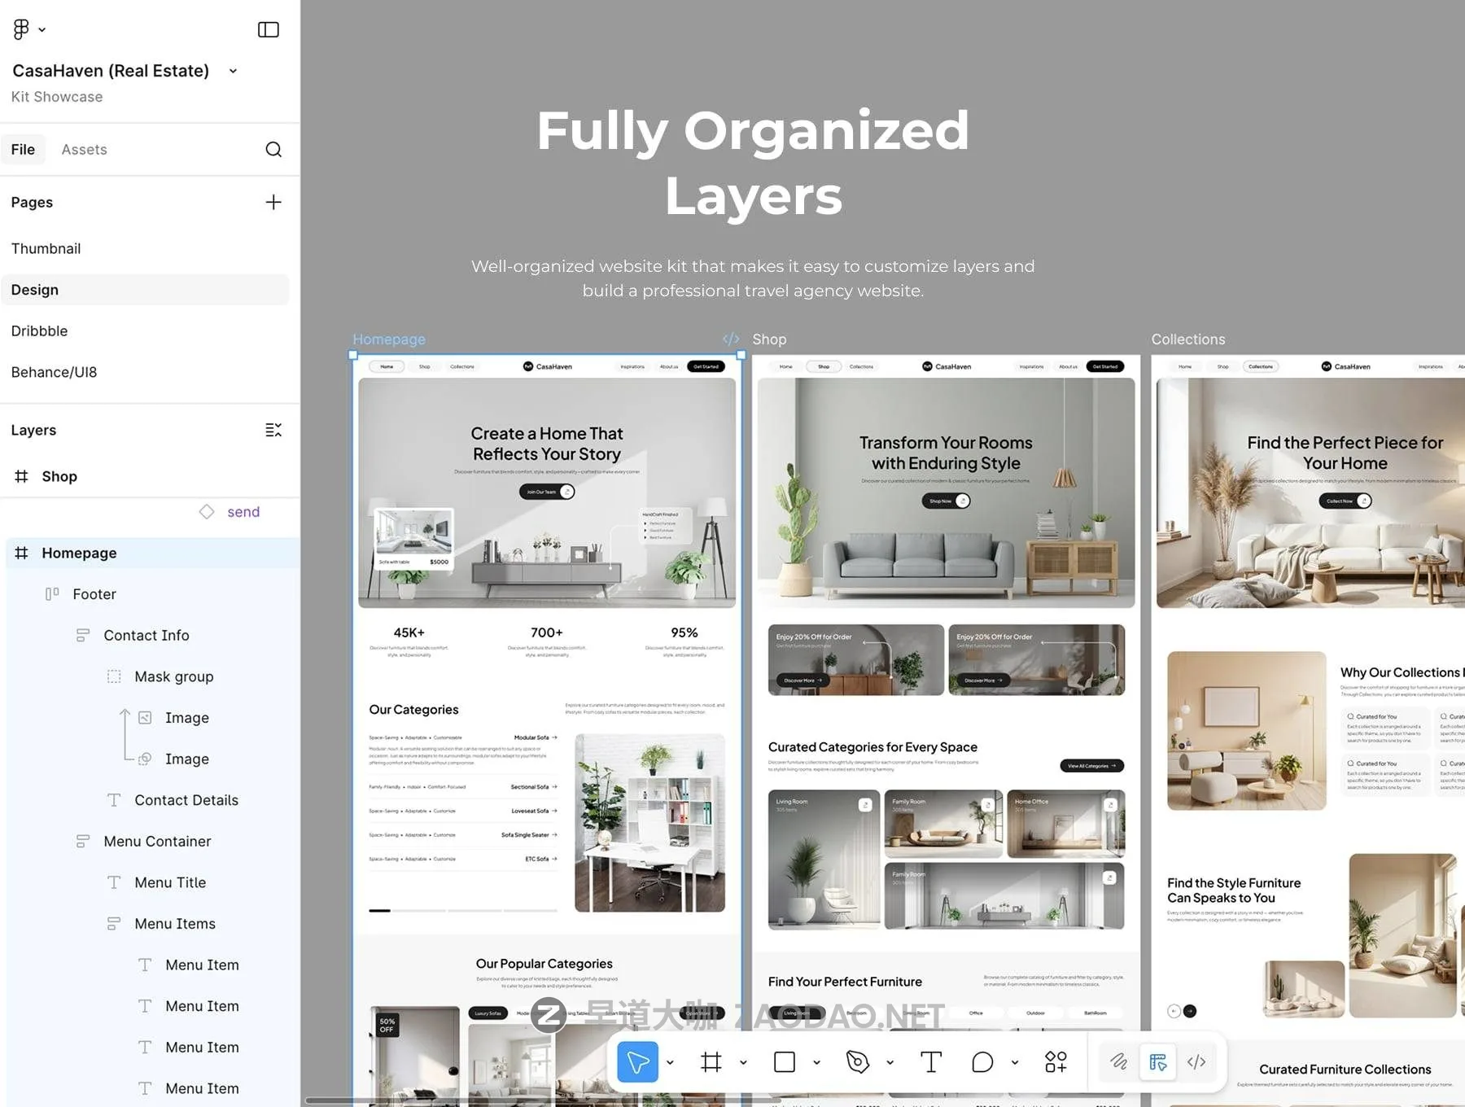Screen dimensions: 1465x1107
Task: Add a new page with the plus icon
Action: (273, 203)
